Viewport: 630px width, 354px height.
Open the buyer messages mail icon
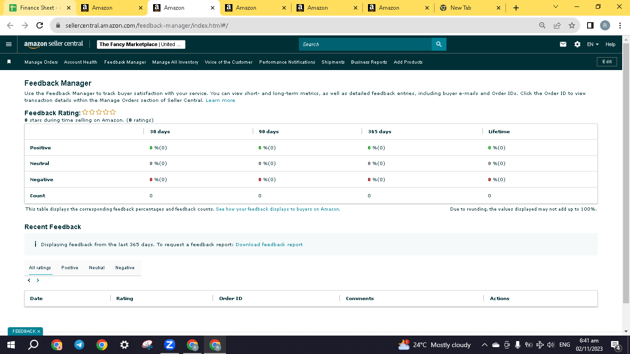(563, 44)
